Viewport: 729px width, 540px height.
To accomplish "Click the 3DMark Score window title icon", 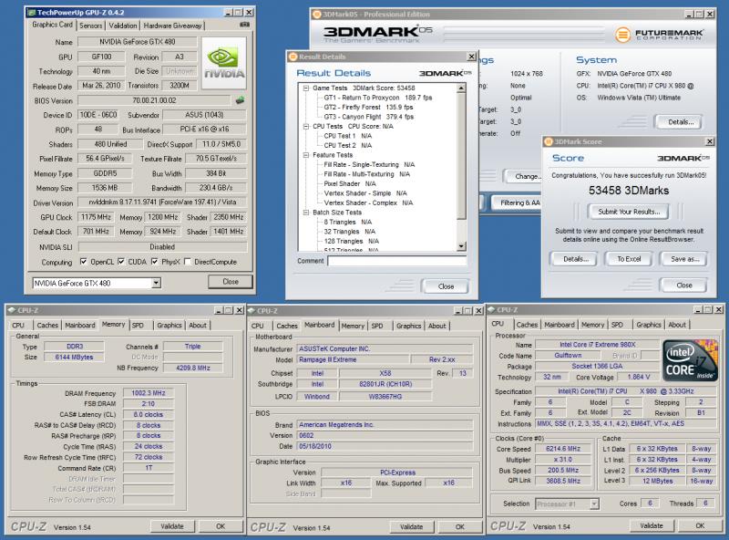I will click(549, 141).
